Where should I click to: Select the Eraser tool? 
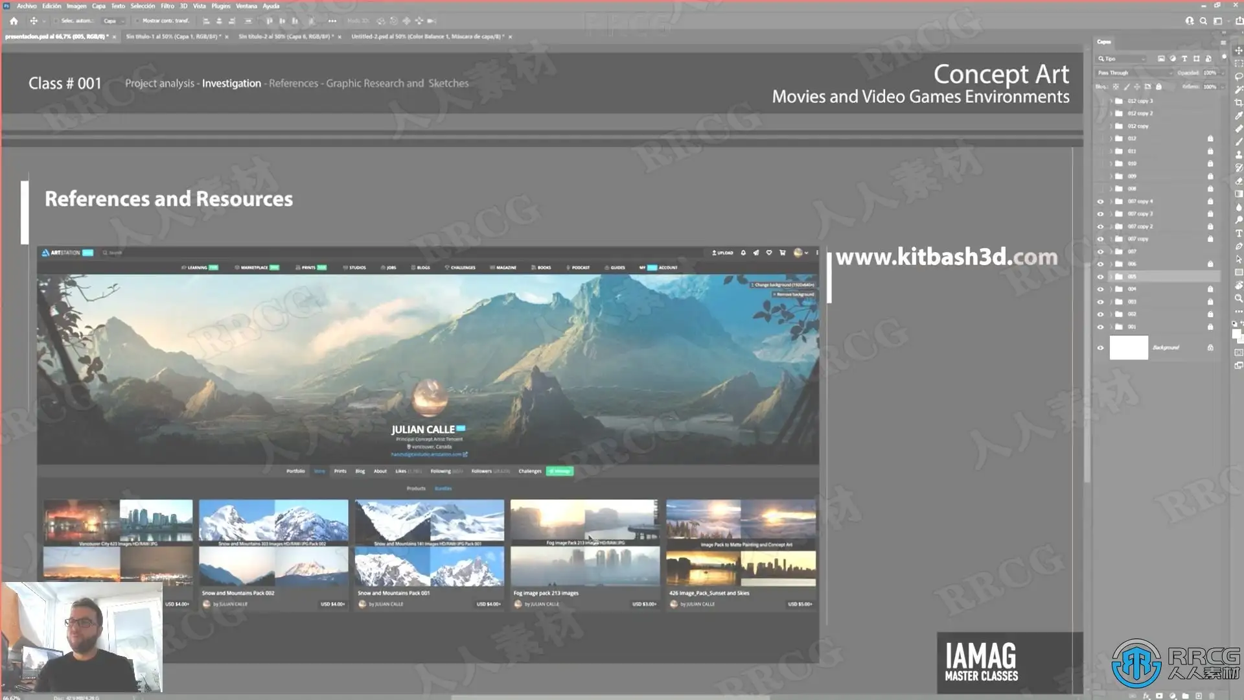[x=1239, y=181]
